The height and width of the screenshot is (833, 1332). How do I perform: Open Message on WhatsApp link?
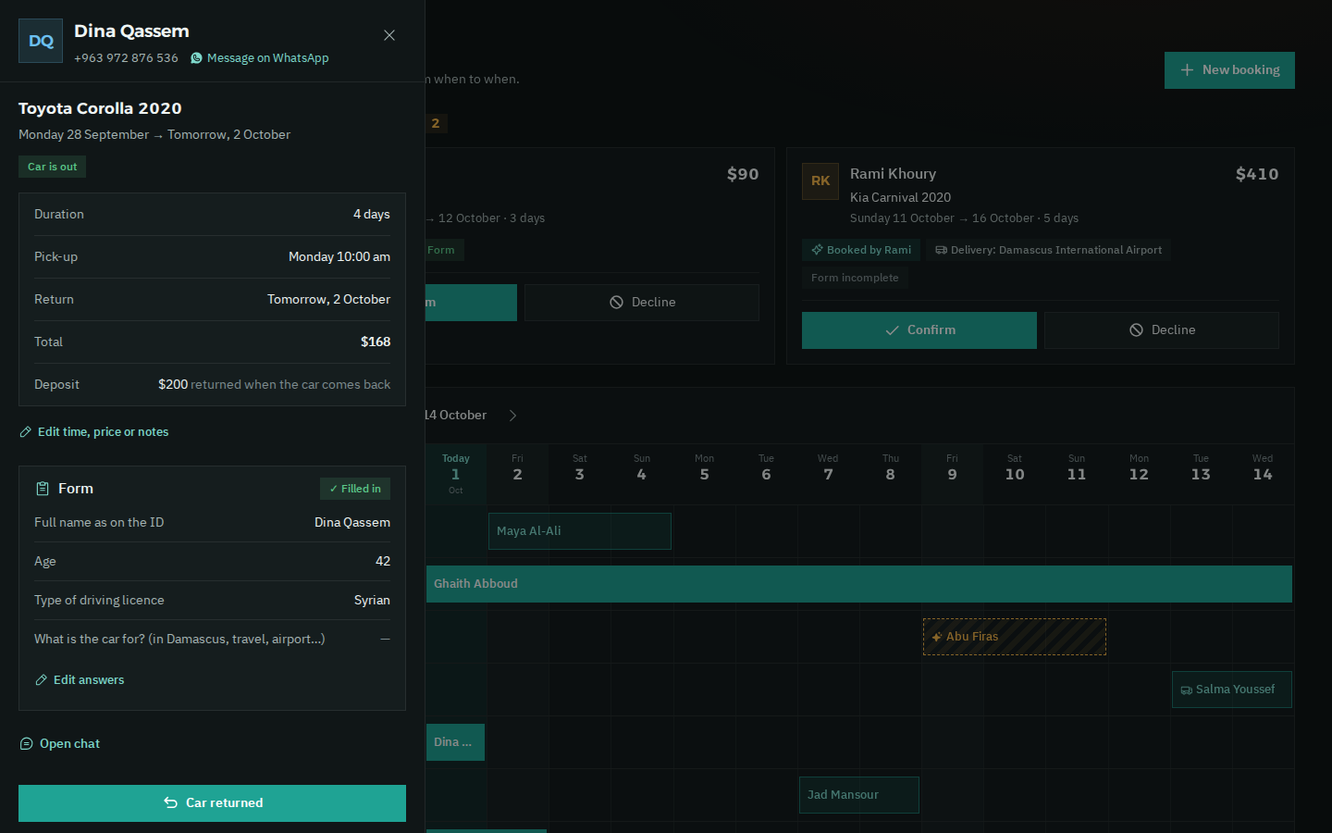[259, 57]
